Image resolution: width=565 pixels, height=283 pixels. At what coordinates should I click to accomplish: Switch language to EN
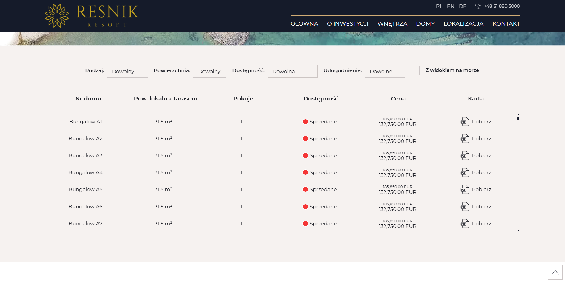point(451,6)
